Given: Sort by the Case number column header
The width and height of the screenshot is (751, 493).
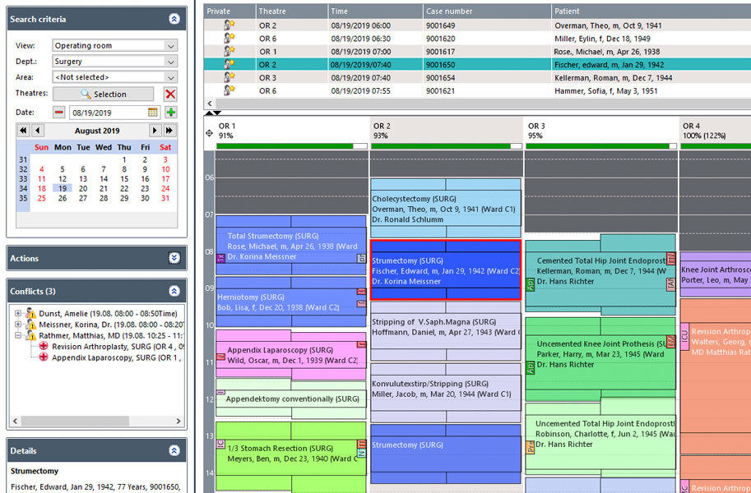Looking at the screenshot, I should [487, 12].
